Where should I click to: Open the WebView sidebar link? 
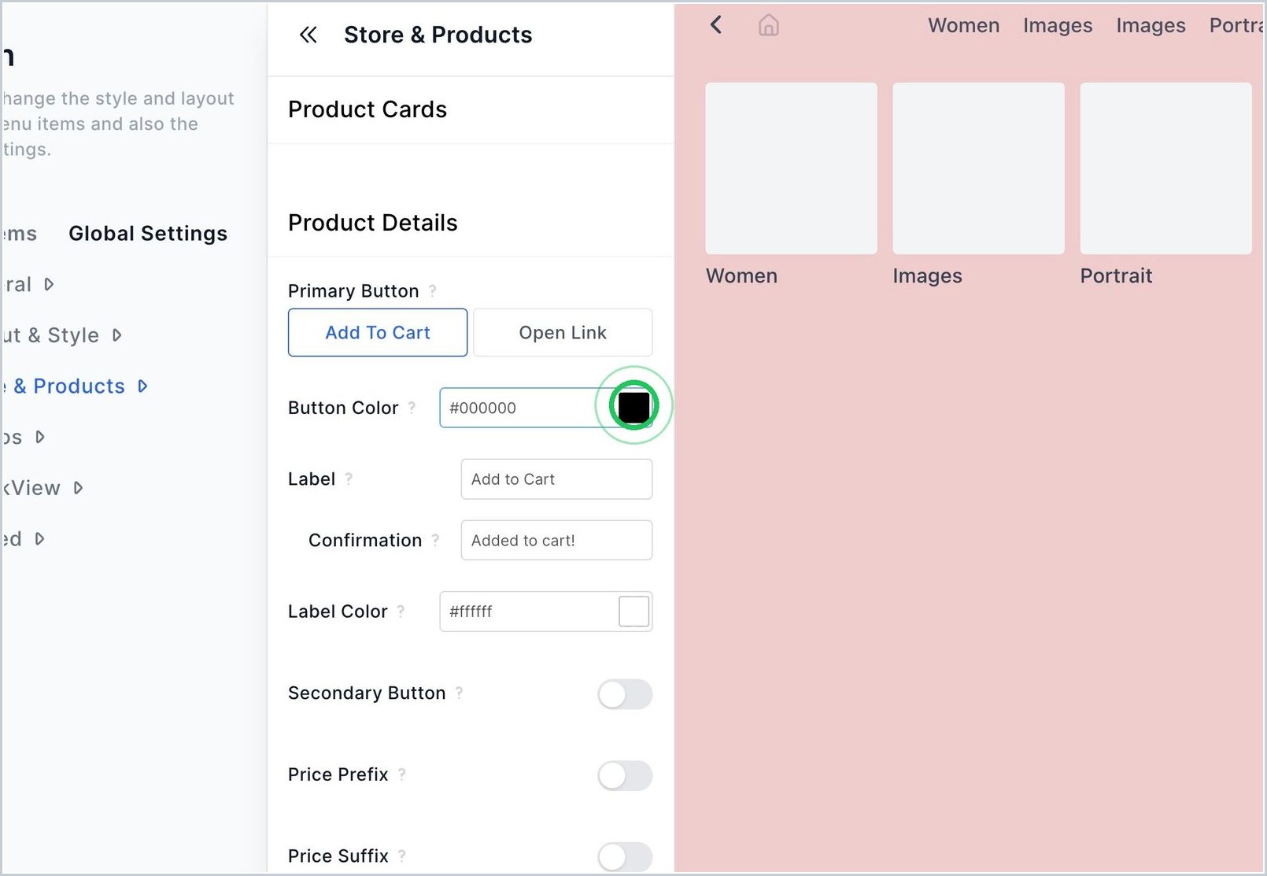[x=31, y=488]
